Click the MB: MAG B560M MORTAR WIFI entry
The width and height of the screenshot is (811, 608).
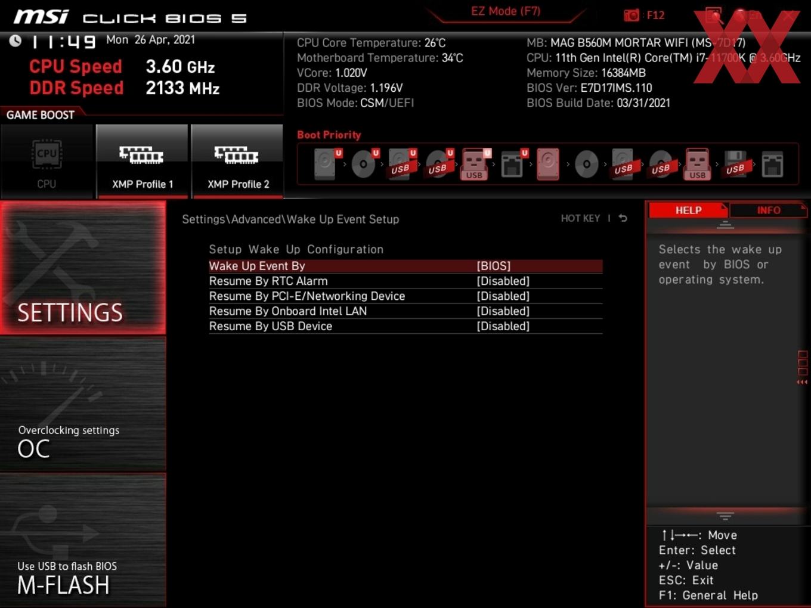(636, 43)
